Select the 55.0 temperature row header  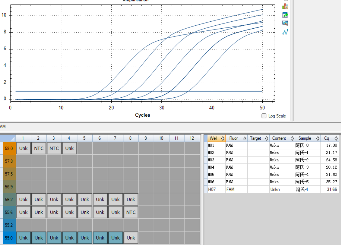click(9, 238)
